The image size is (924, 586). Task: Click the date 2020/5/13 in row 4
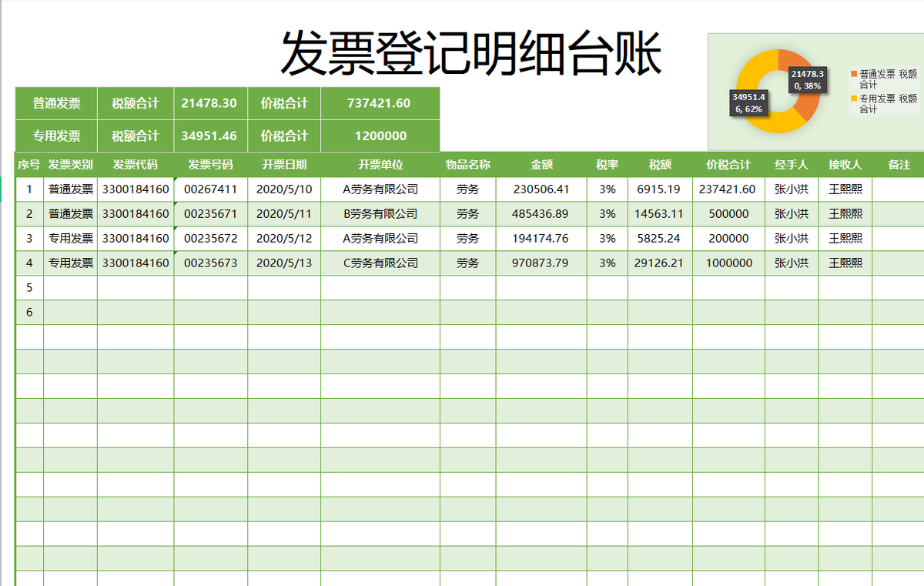point(285,263)
